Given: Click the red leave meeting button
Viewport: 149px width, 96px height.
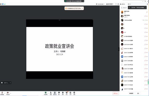Looking at the screenshot, I should pos(116,93).
